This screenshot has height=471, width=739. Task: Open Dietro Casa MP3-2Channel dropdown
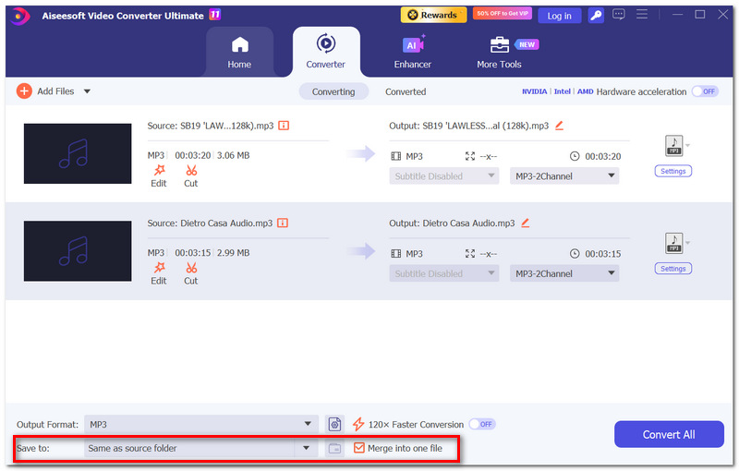click(564, 273)
